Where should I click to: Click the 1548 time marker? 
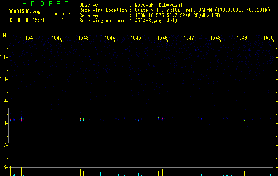(x=215, y=38)
